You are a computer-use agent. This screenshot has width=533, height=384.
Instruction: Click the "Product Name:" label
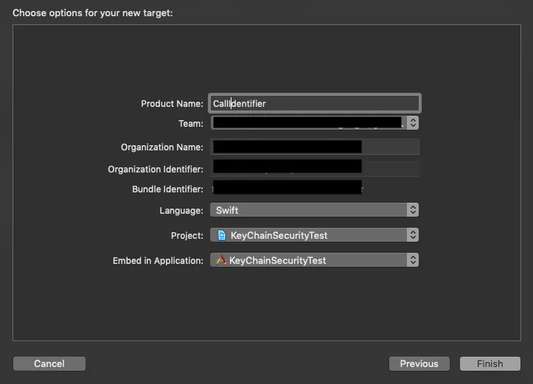[x=172, y=104]
